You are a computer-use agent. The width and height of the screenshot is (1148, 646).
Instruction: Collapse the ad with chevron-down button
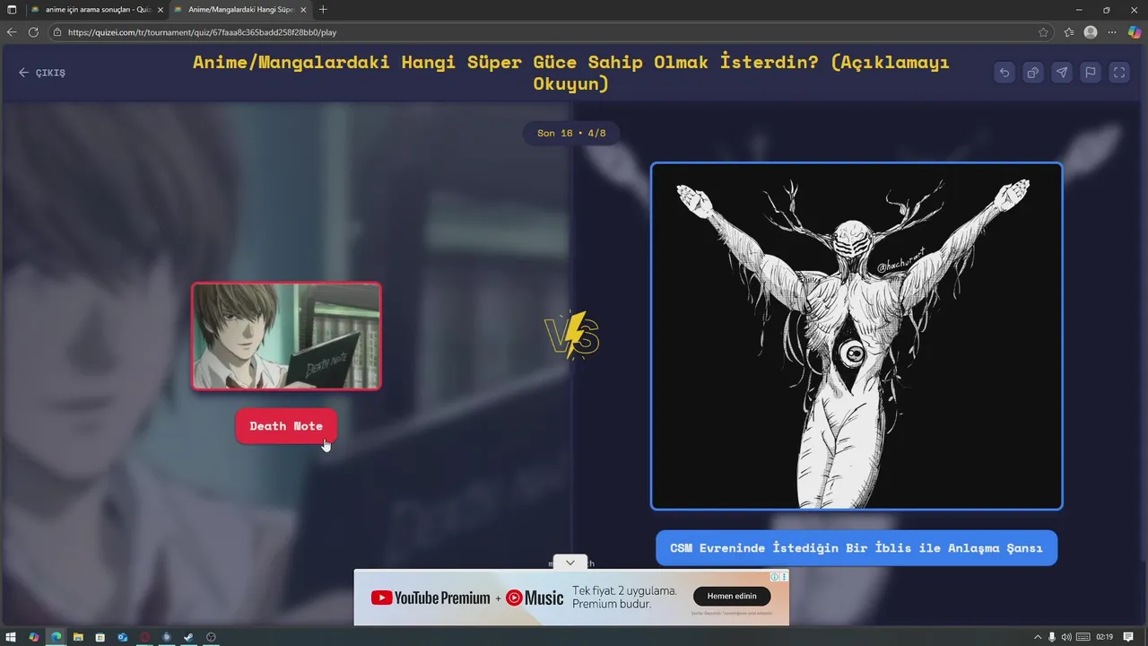[x=570, y=563]
